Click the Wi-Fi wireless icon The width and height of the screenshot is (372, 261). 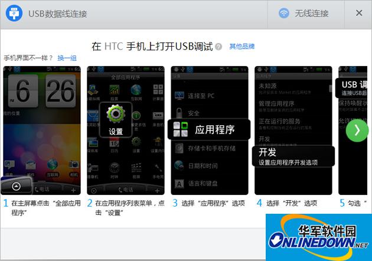(284, 13)
